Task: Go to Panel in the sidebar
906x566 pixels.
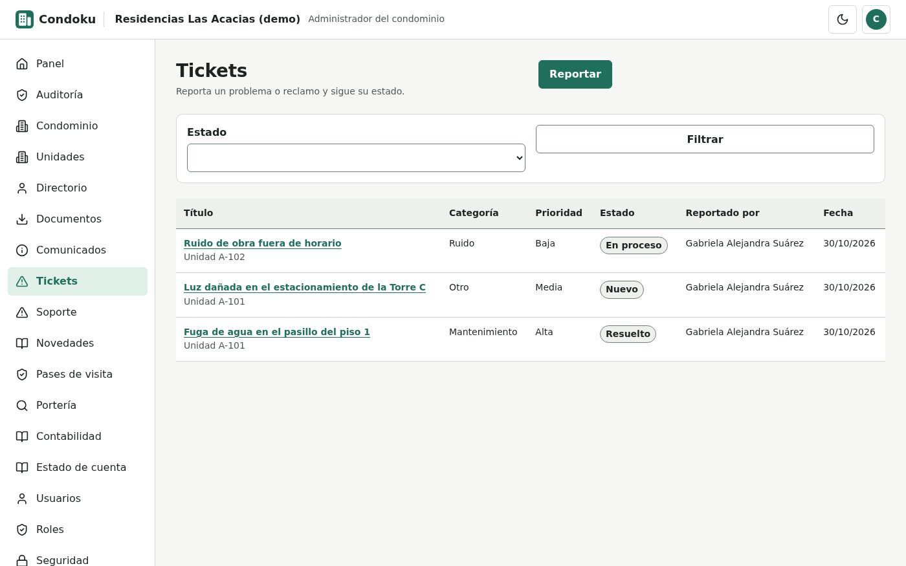Action: [x=78, y=64]
